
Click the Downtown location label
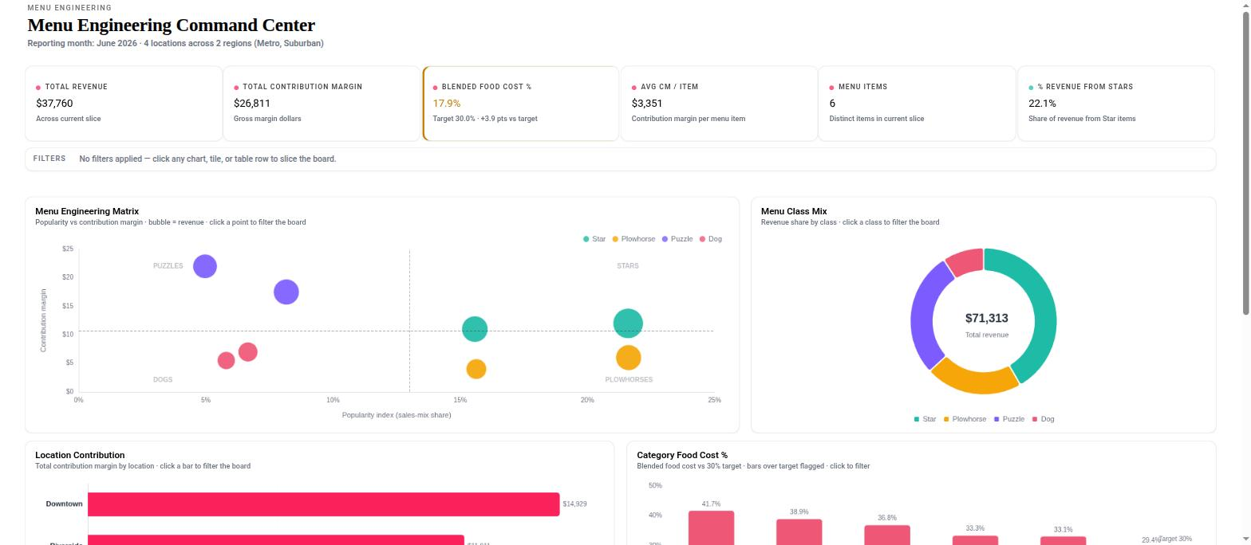(64, 504)
